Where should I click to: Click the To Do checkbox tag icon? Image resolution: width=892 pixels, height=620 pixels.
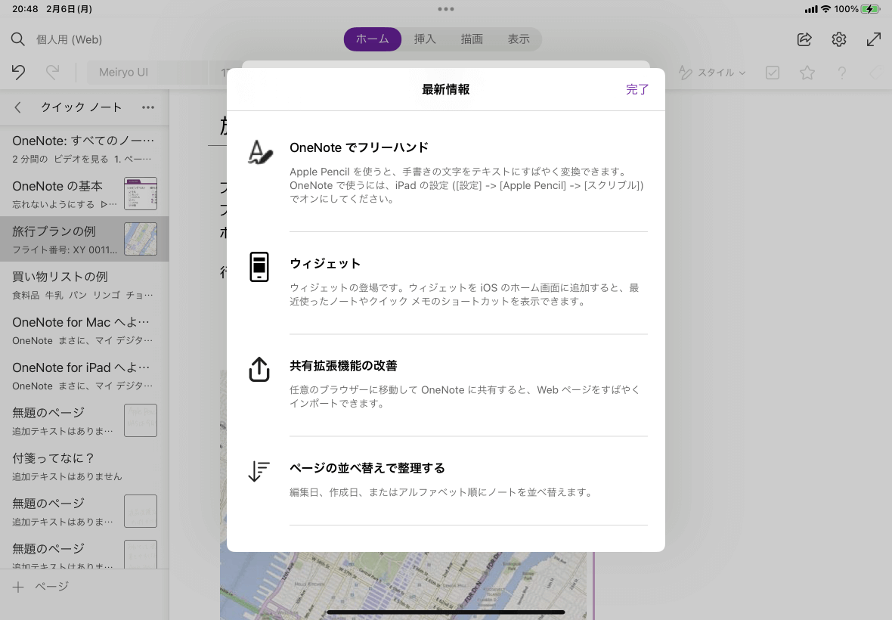(x=773, y=73)
